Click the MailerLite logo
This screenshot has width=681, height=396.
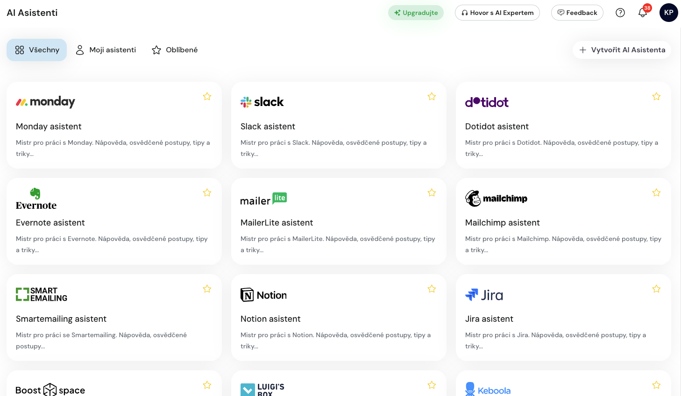click(263, 199)
